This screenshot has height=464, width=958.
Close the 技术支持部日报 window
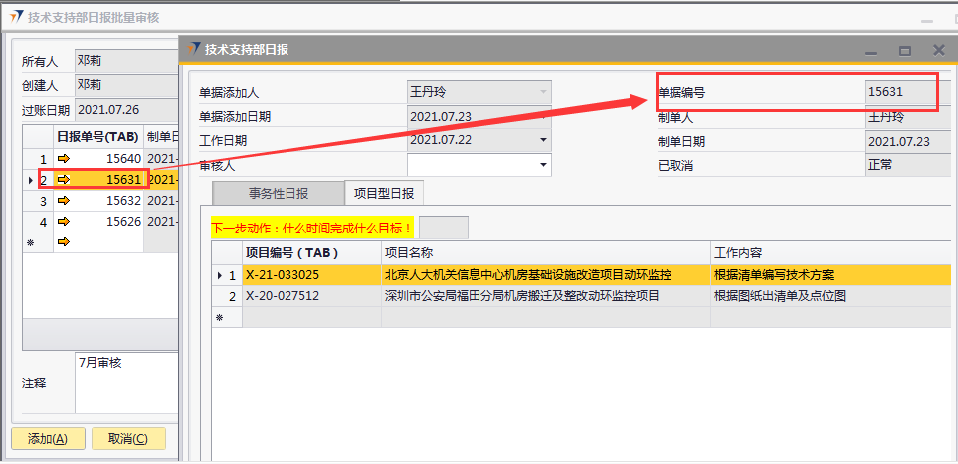(x=938, y=50)
